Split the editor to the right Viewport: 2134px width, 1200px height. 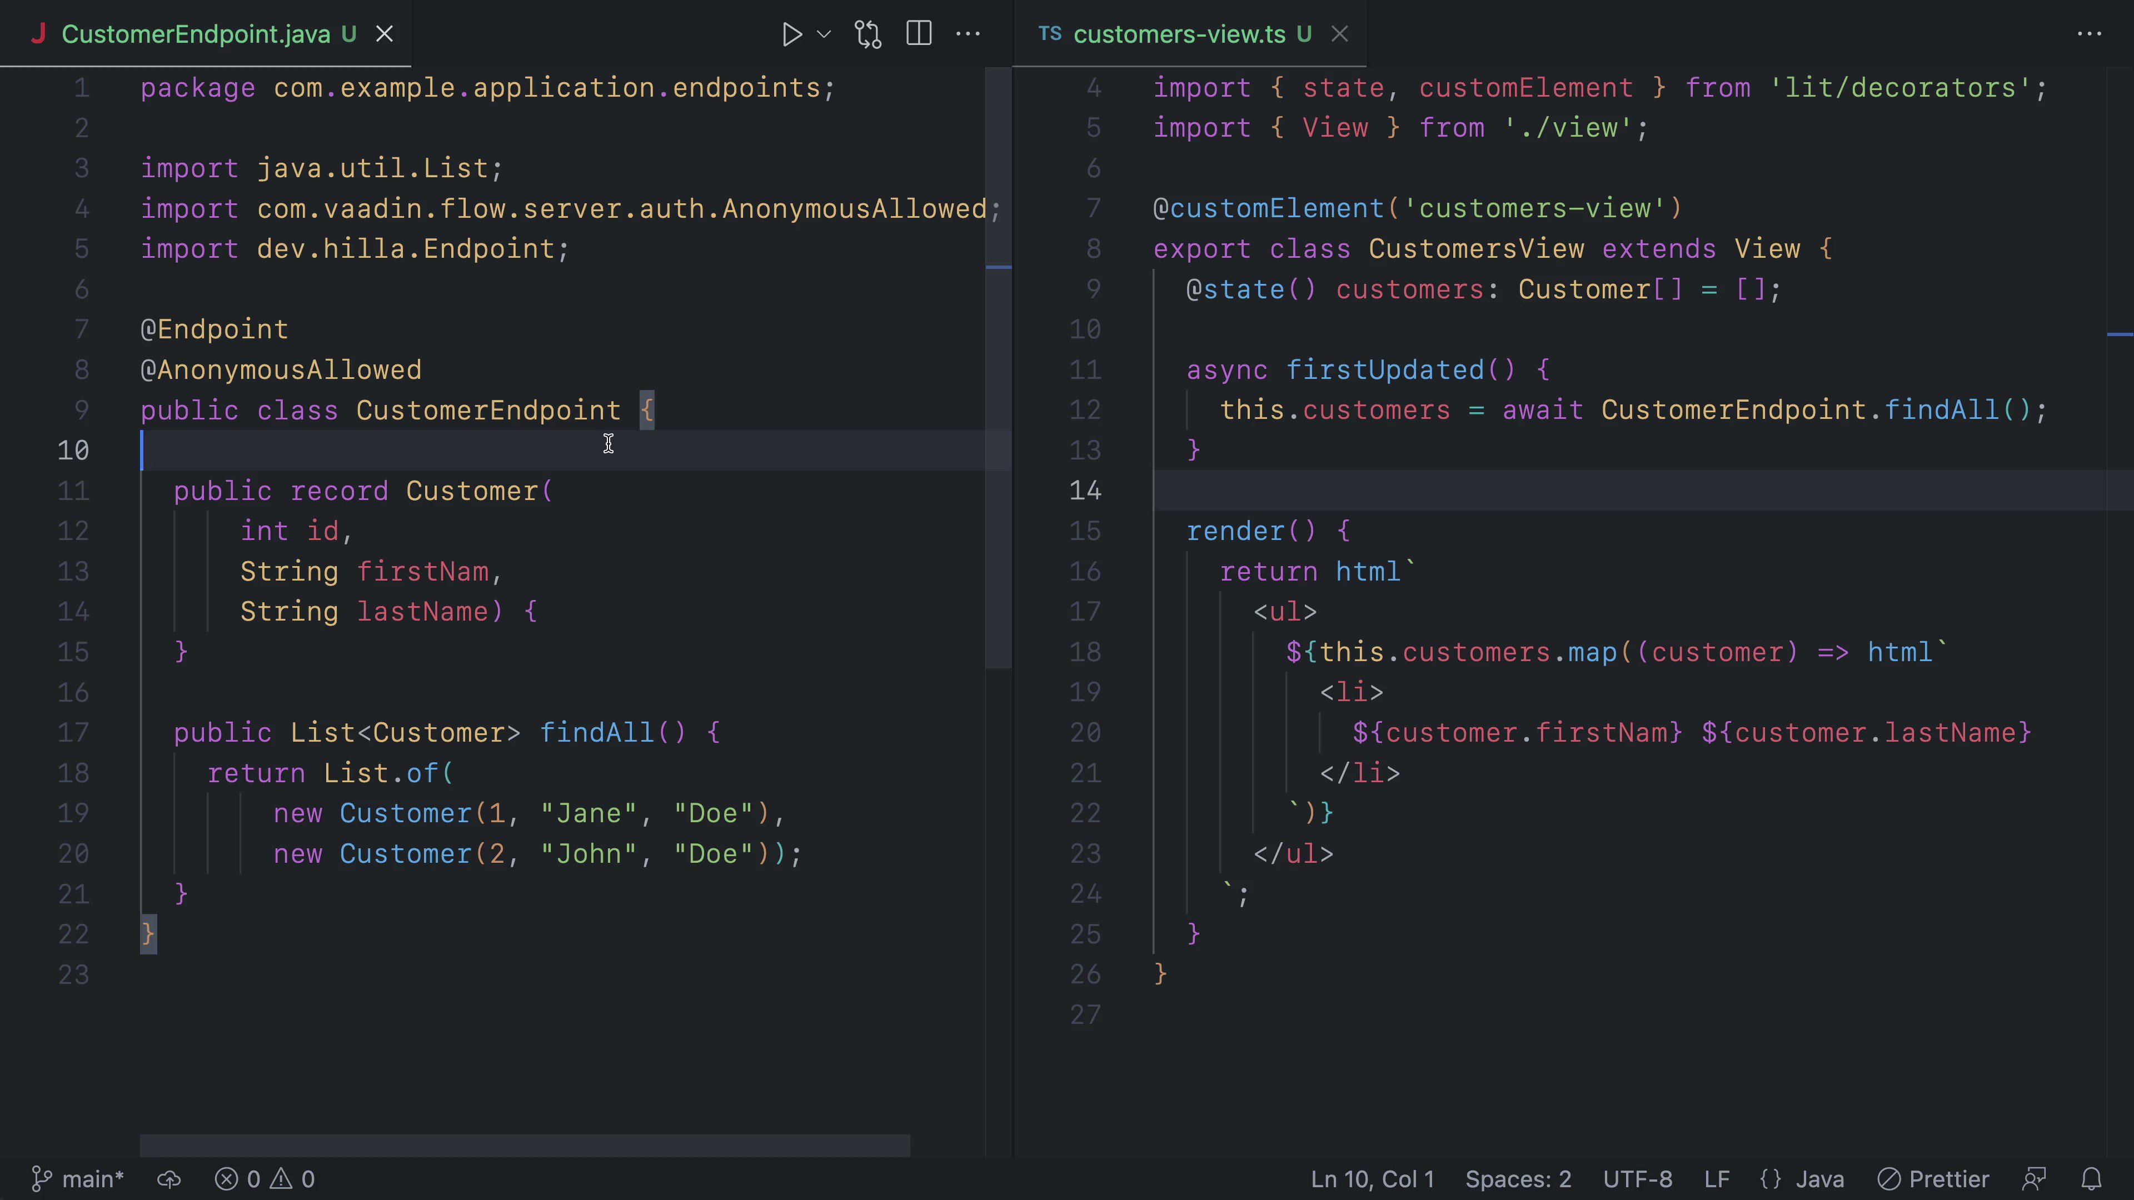(919, 34)
